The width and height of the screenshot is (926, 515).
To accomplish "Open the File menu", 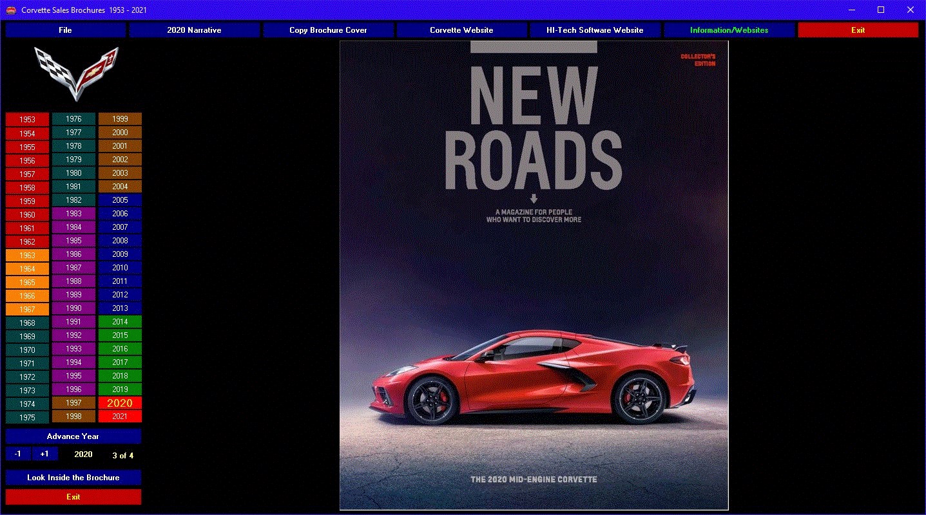I will pyautogui.click(x=65, y=30).
